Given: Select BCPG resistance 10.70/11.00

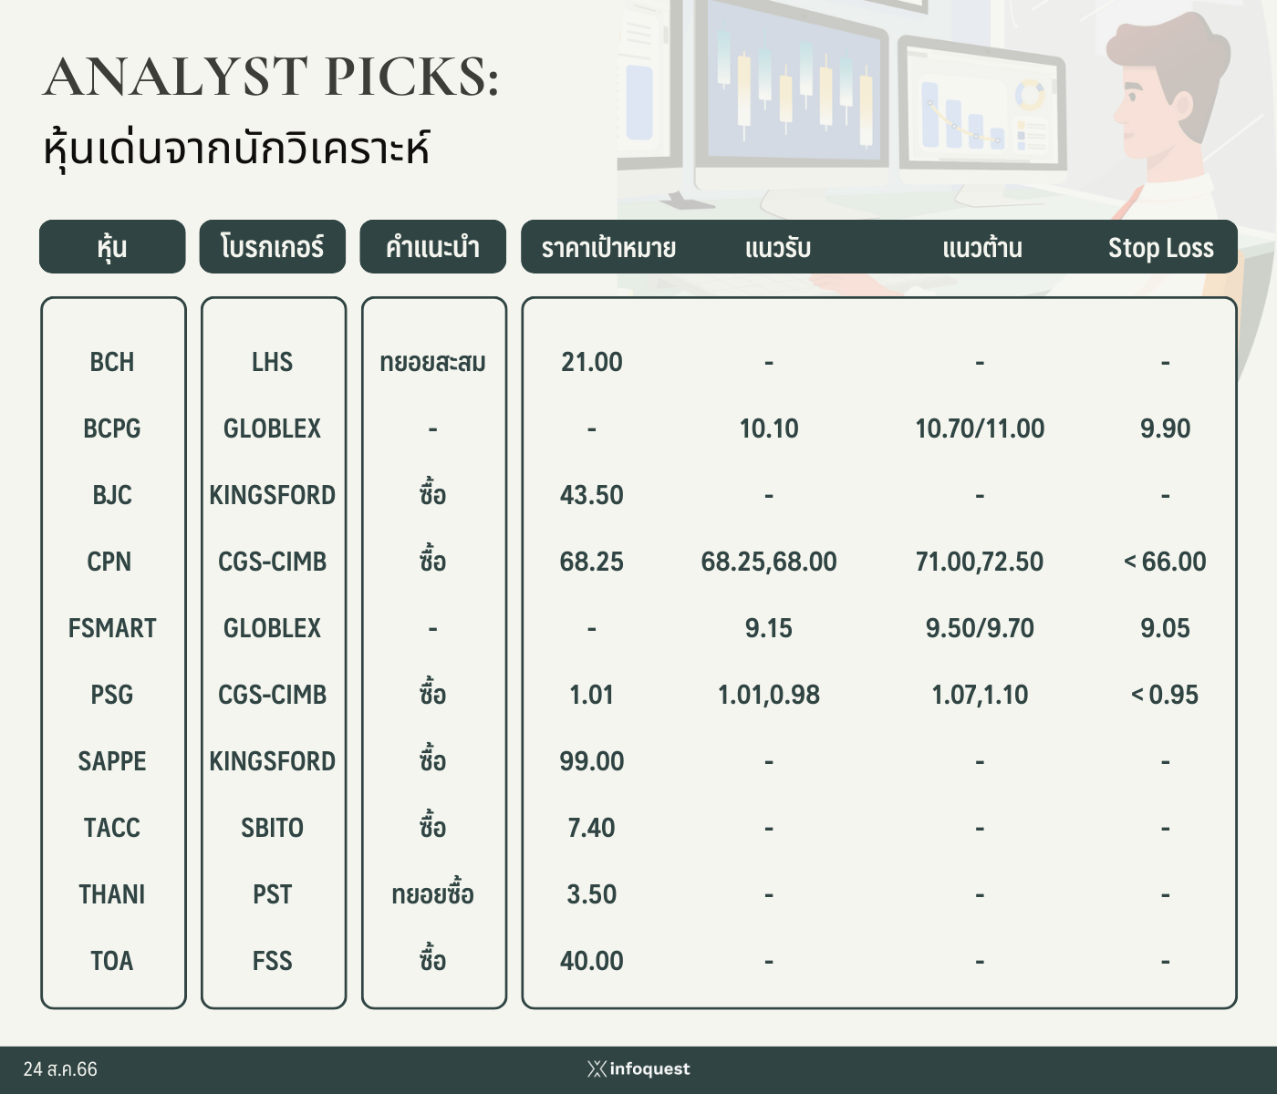Looking at the screenshot, I should [x=980, y=428].
